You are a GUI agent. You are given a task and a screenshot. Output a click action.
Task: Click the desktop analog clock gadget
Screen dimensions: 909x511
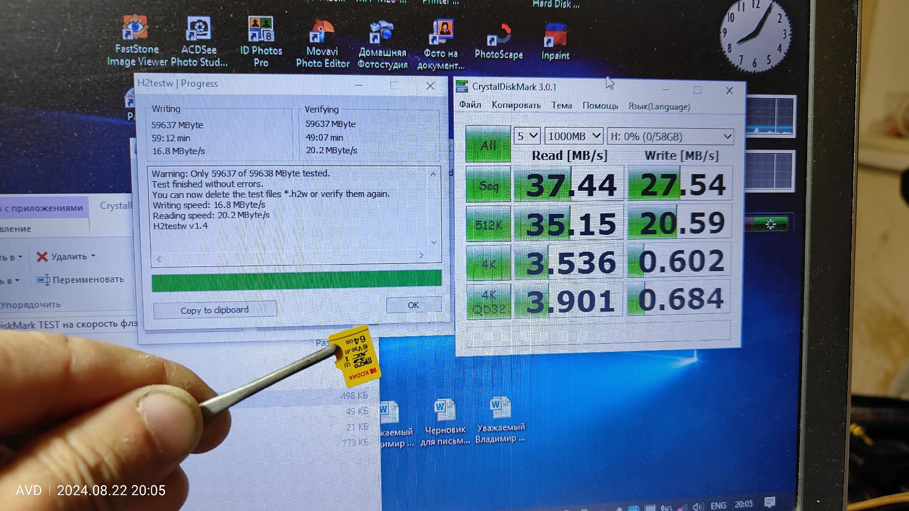point(755,35)
